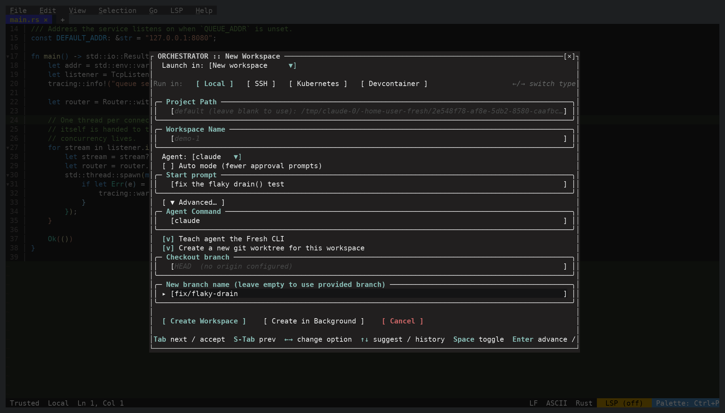Image resolution: width=725 pixels, height=413 pixels.
Task: Toggle the LSP (off) status indicator
Action: click(624, 403)
